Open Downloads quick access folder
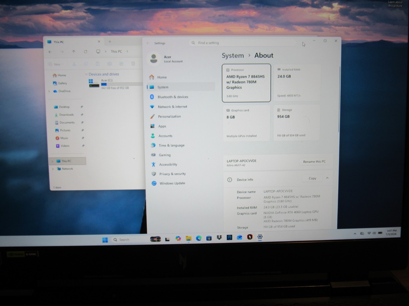 click(64, 115)
